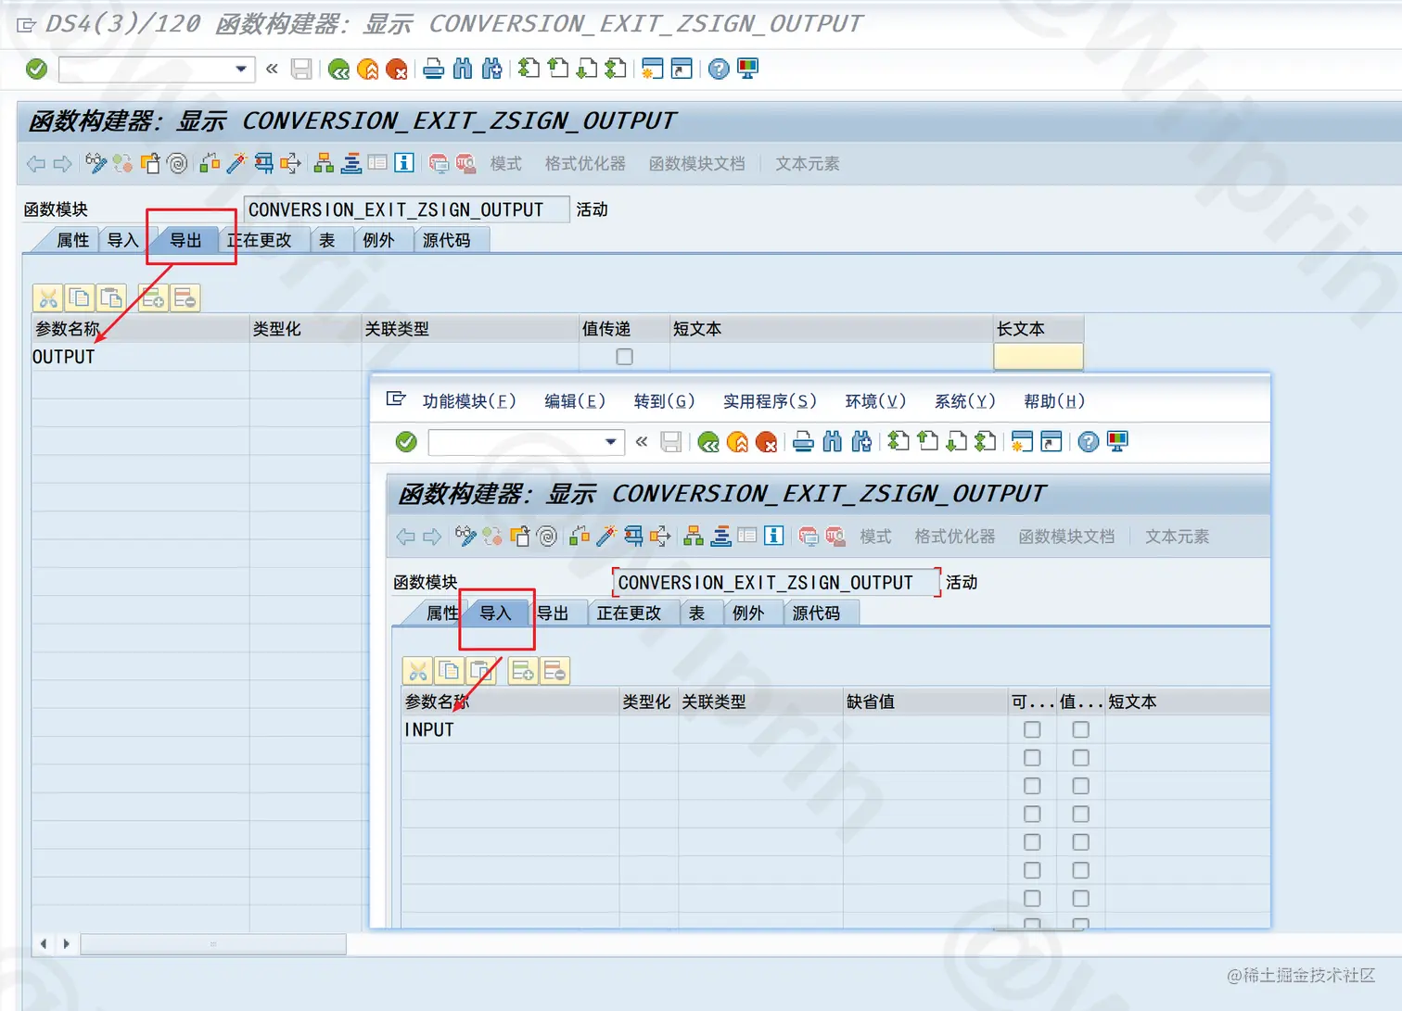1402x1011 pixels.
Task: Click the green Back arrow icon
Action: (x=338, y=69)
